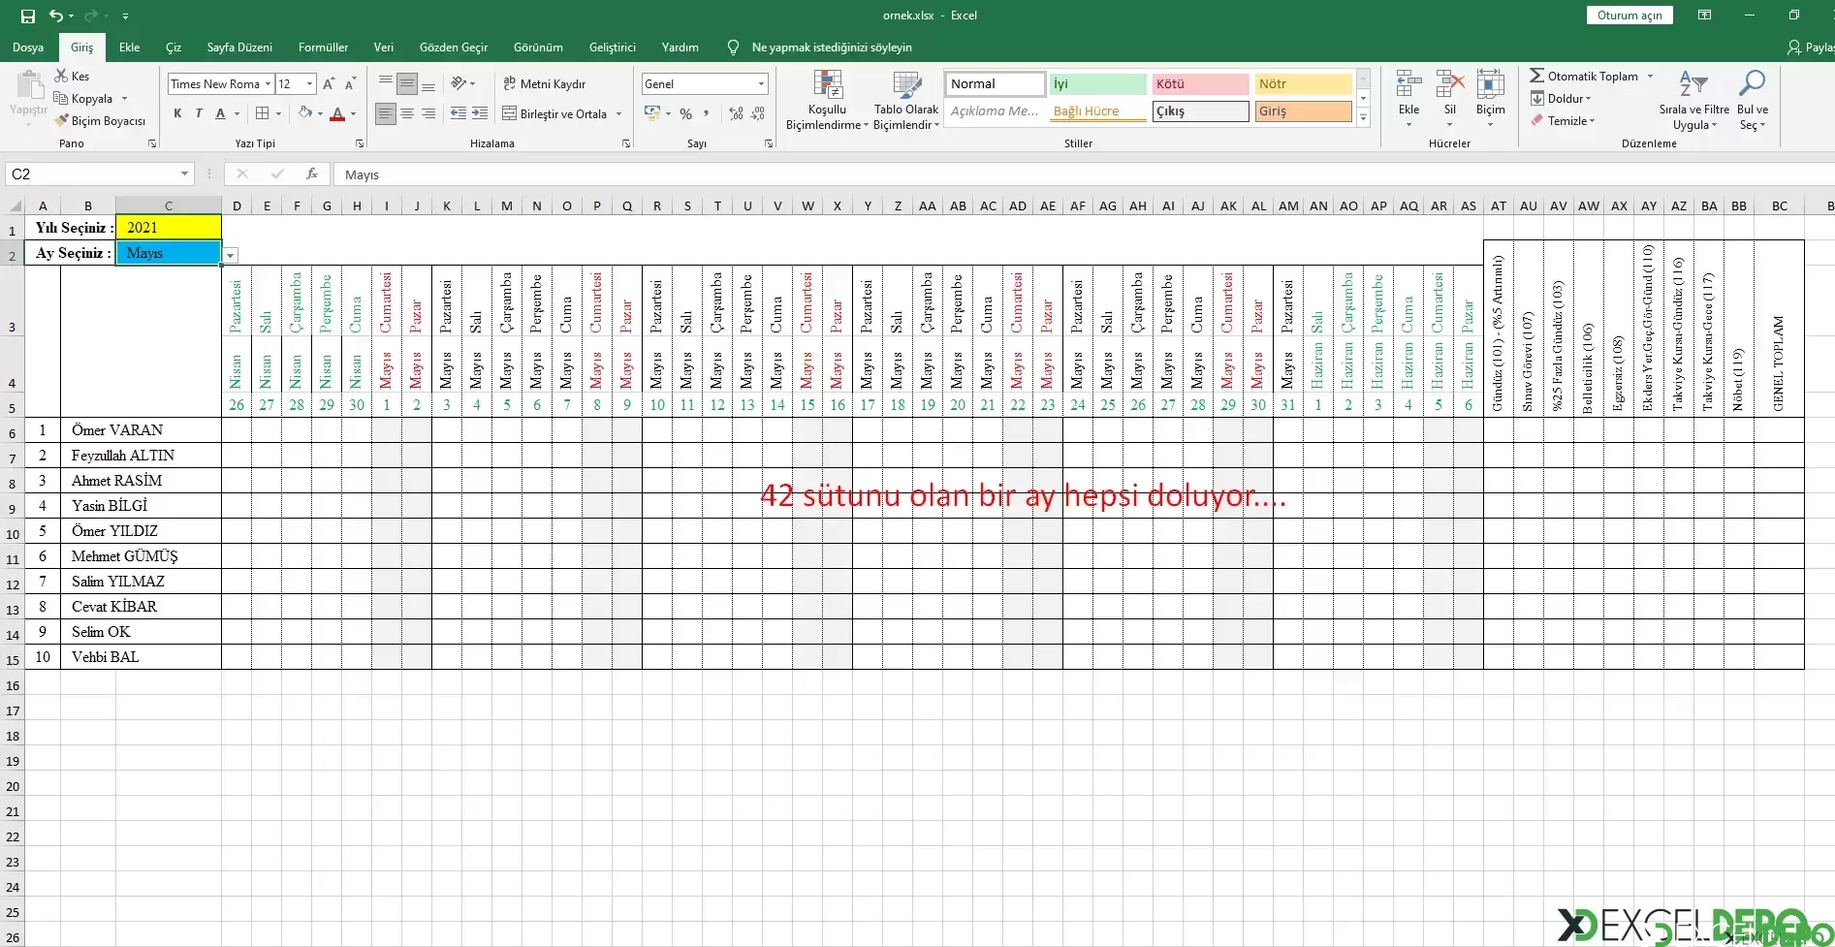Image resolution: width=1835 pixels, height=947 pixels.
Task: Toggle top vertical alignment
Action: 386,83
